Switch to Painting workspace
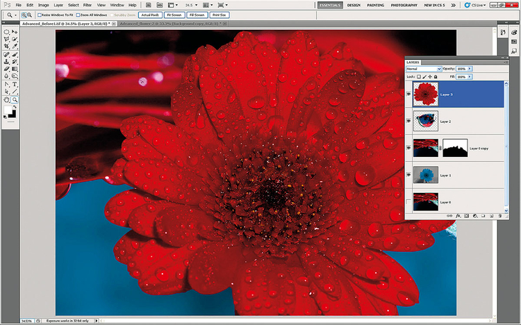 tap(375, 6)
